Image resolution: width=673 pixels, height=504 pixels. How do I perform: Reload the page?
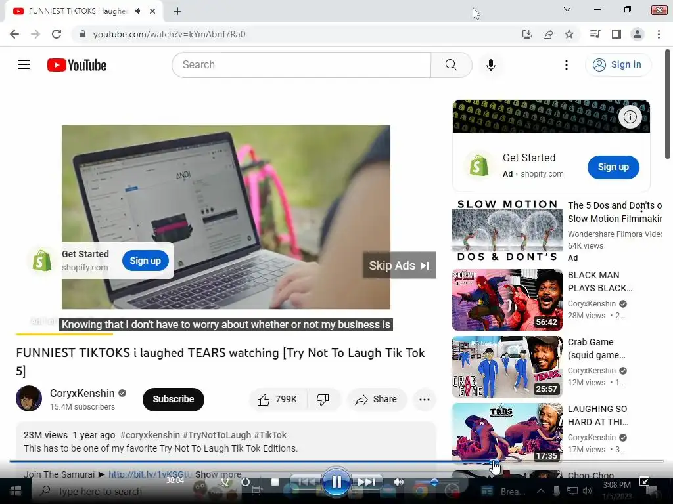(57, 34)
